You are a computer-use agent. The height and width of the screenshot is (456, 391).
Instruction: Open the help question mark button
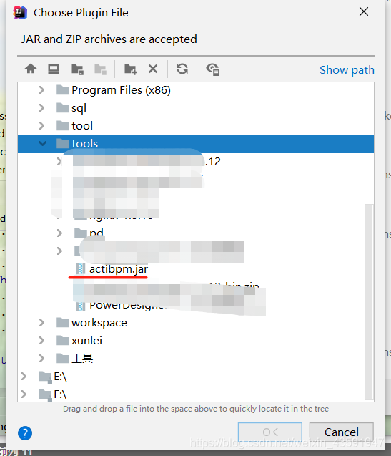click(25, 433)
